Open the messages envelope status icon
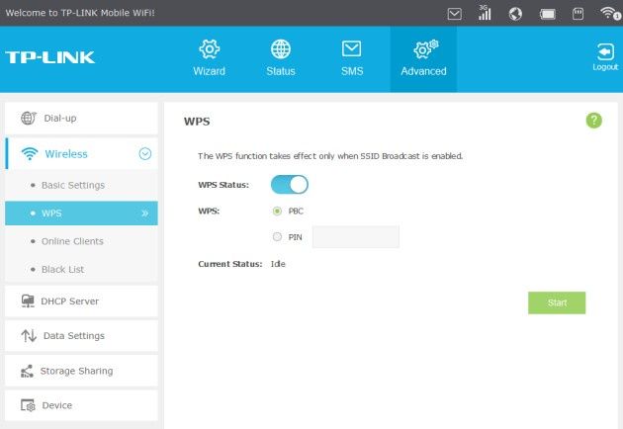 click(x=454, y=14)
